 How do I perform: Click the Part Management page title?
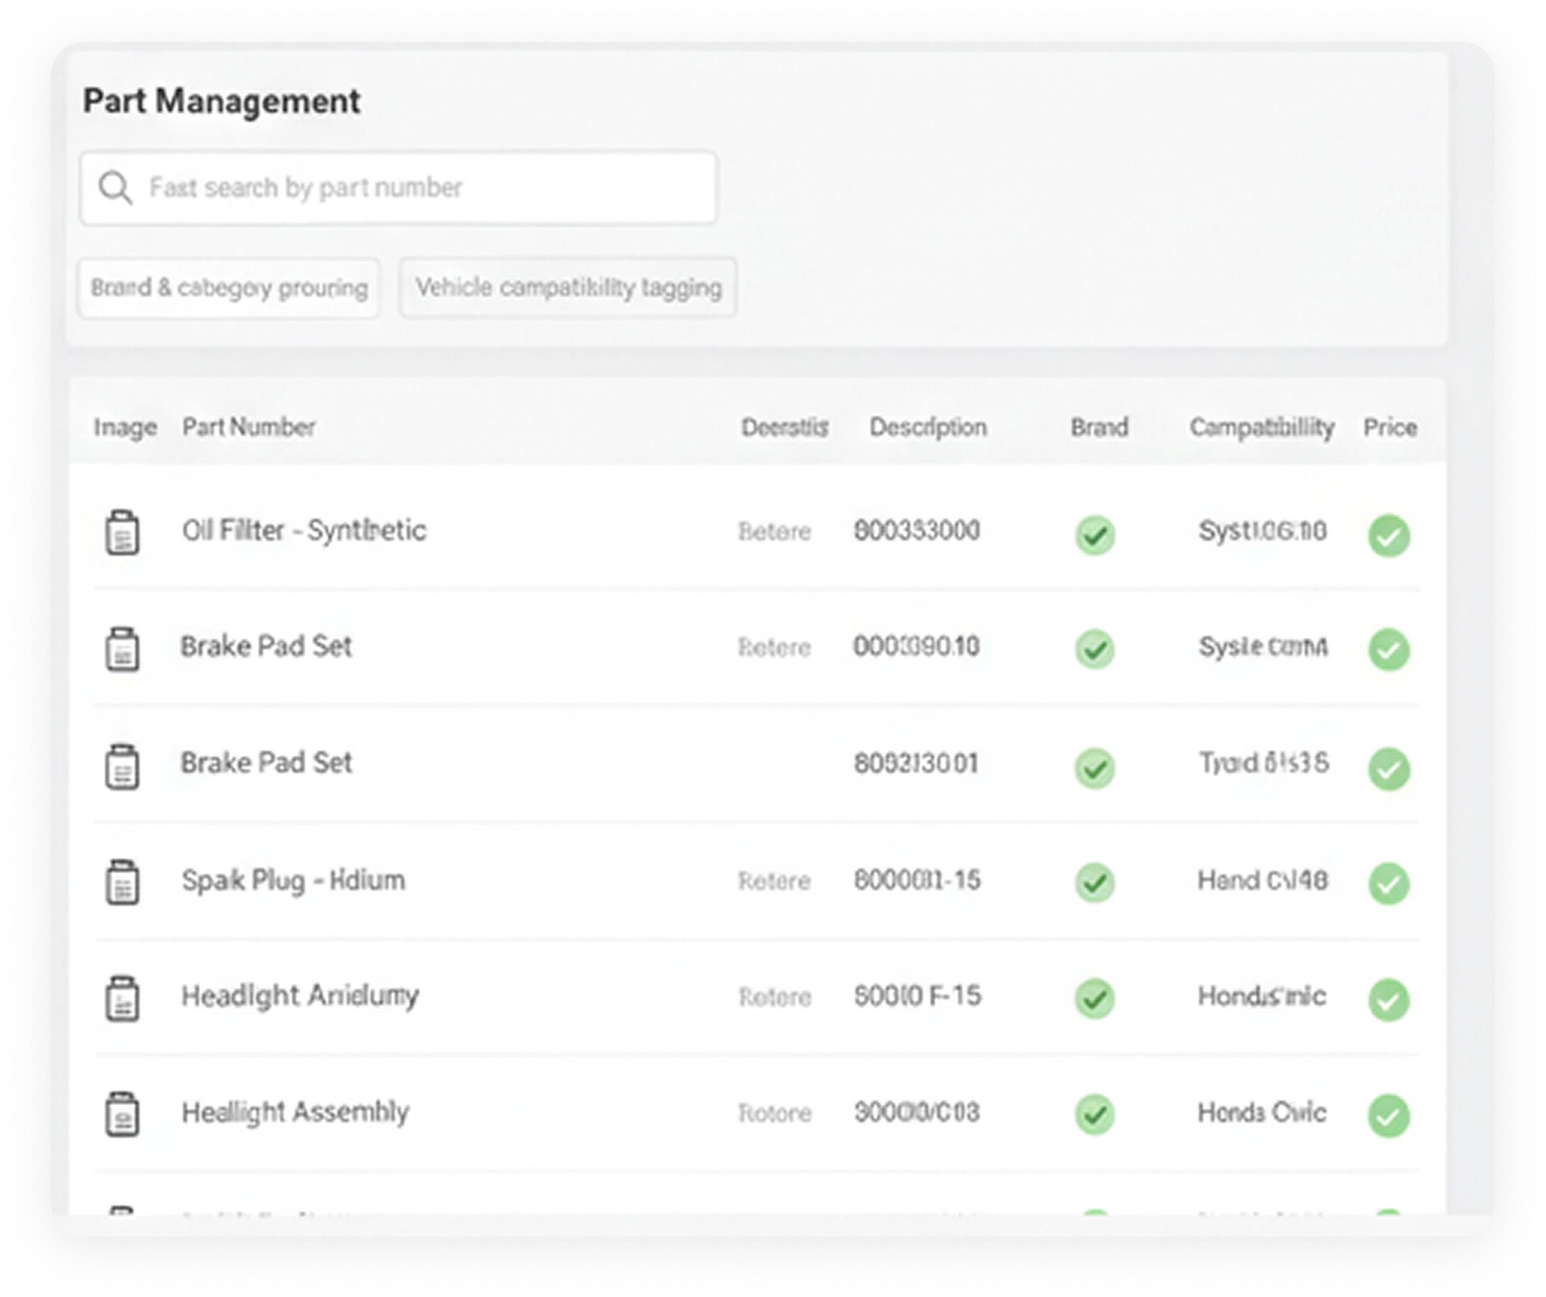click(222, 101)
